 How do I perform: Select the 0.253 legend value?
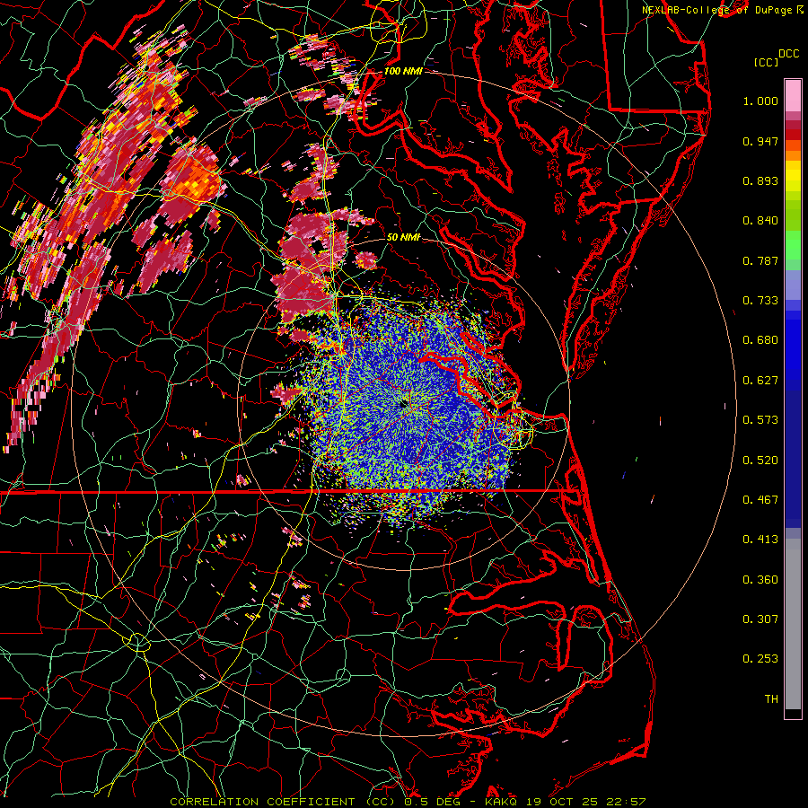pos(760,659)
